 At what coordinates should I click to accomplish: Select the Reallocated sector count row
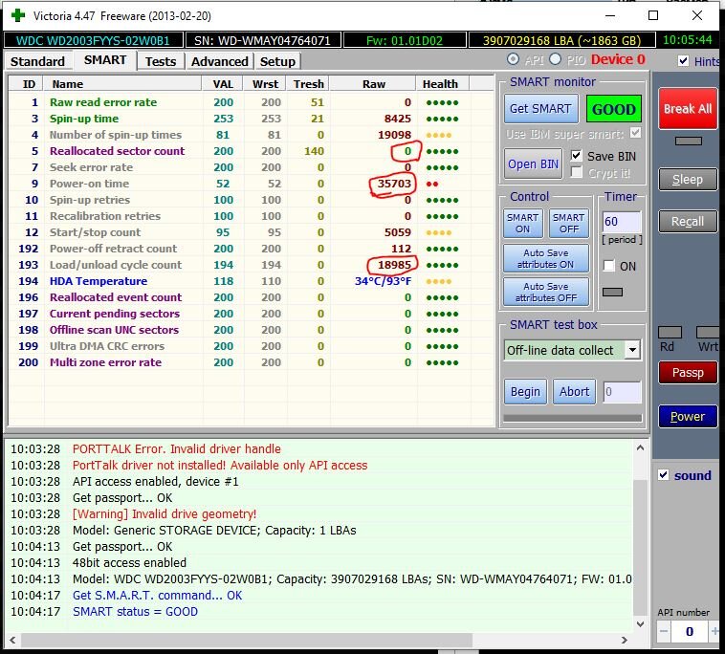pos(251,151)
